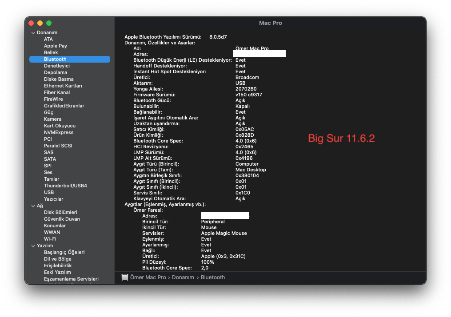Screen dimensions: 451x317
Task: Select WWAN in the sidebar
Action: 52,232
